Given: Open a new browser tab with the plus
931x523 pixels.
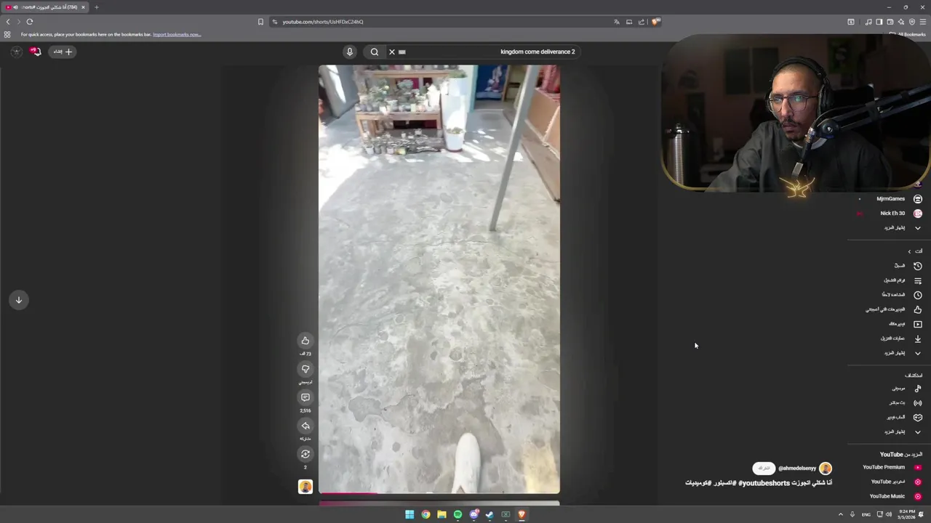Looking at the screenshot, I should pyautogui.click(x=96, y=7).
